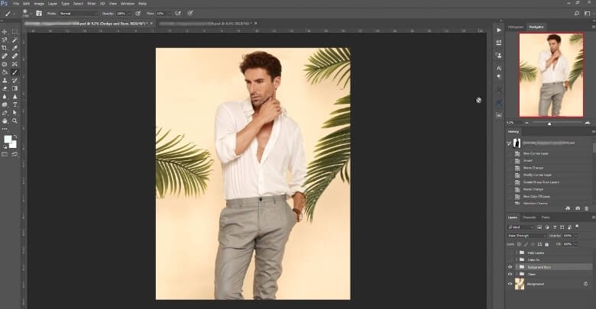
Task: Switch to the Histogram tab
Action: [x=516, y=27]
